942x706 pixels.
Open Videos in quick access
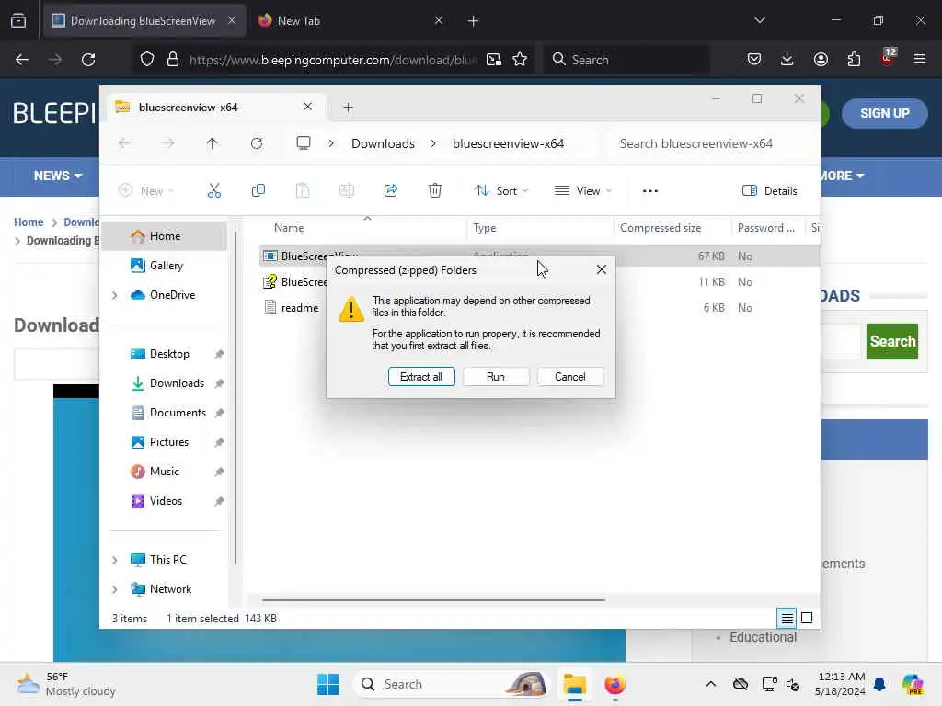tap(166, 501)
